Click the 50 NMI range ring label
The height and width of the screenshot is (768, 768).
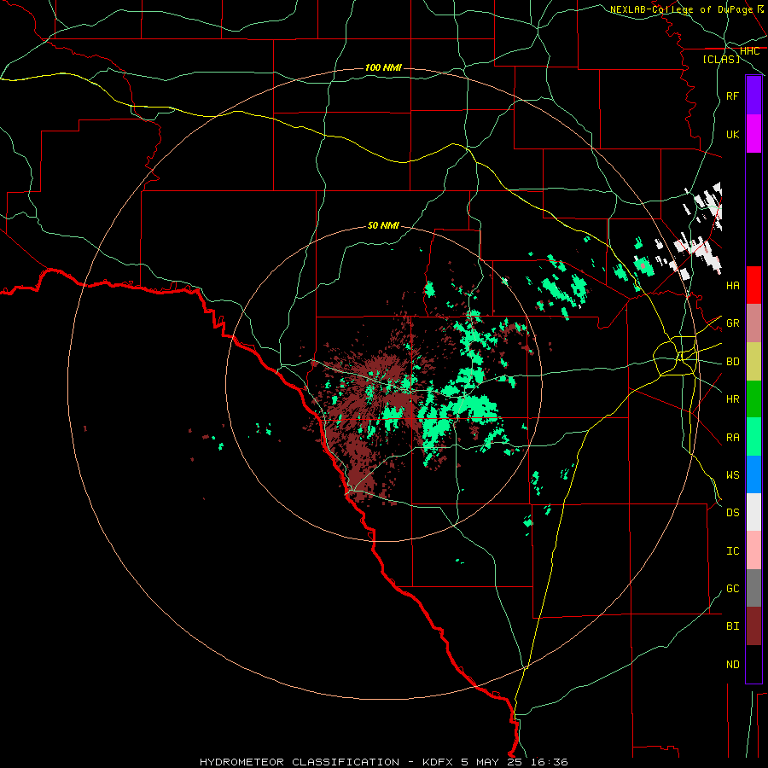[383, 226]
